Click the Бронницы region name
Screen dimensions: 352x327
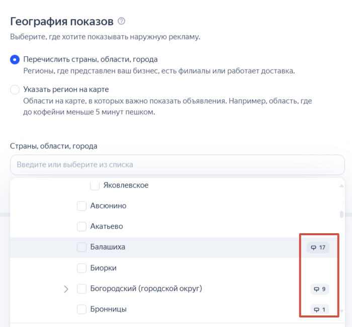[x=108, y=309]
